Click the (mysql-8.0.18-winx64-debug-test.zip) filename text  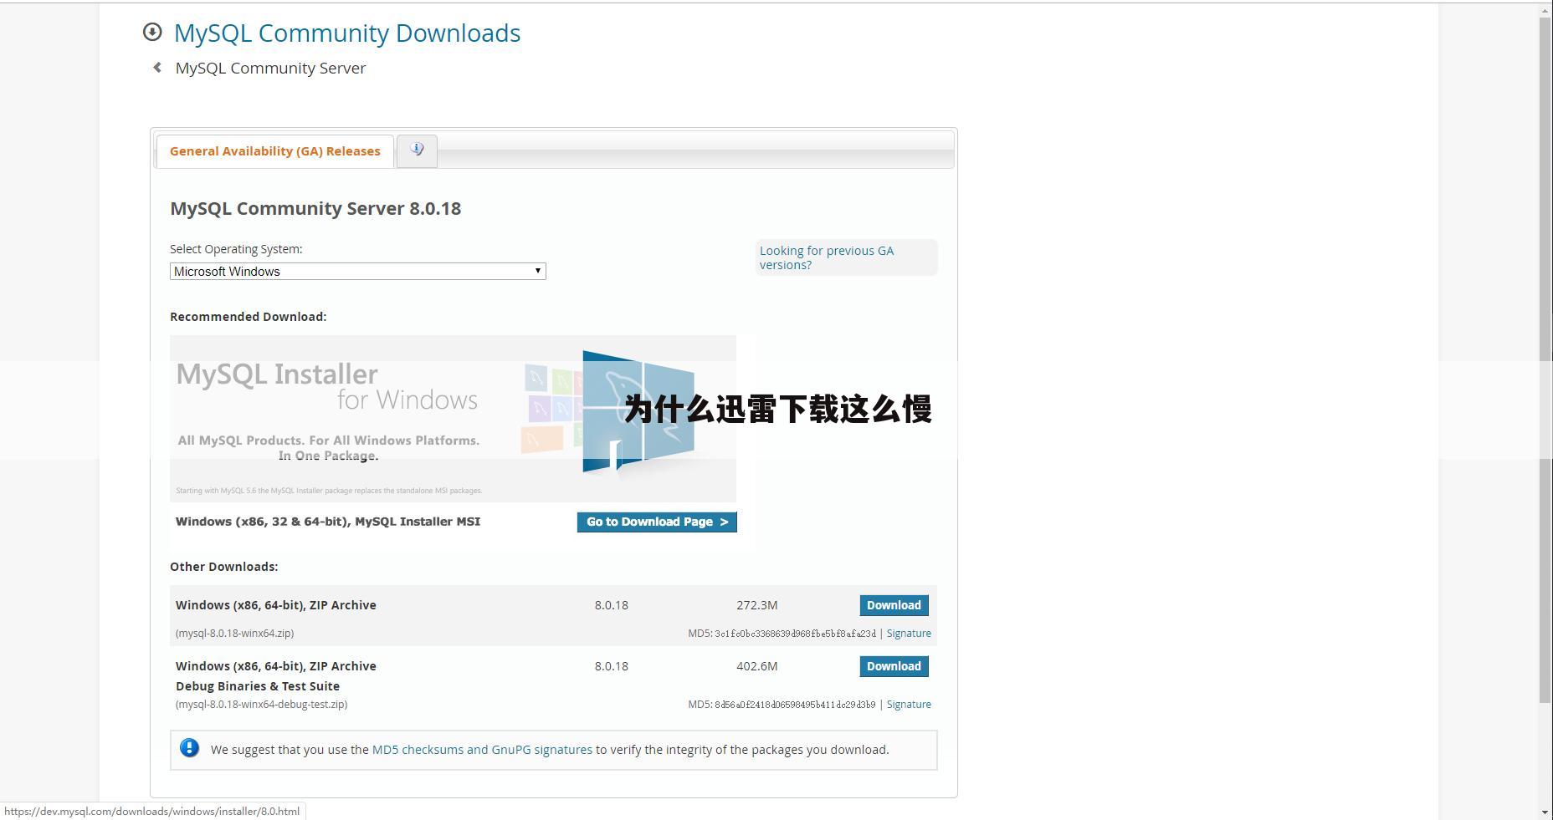click(x=261, y=705)
